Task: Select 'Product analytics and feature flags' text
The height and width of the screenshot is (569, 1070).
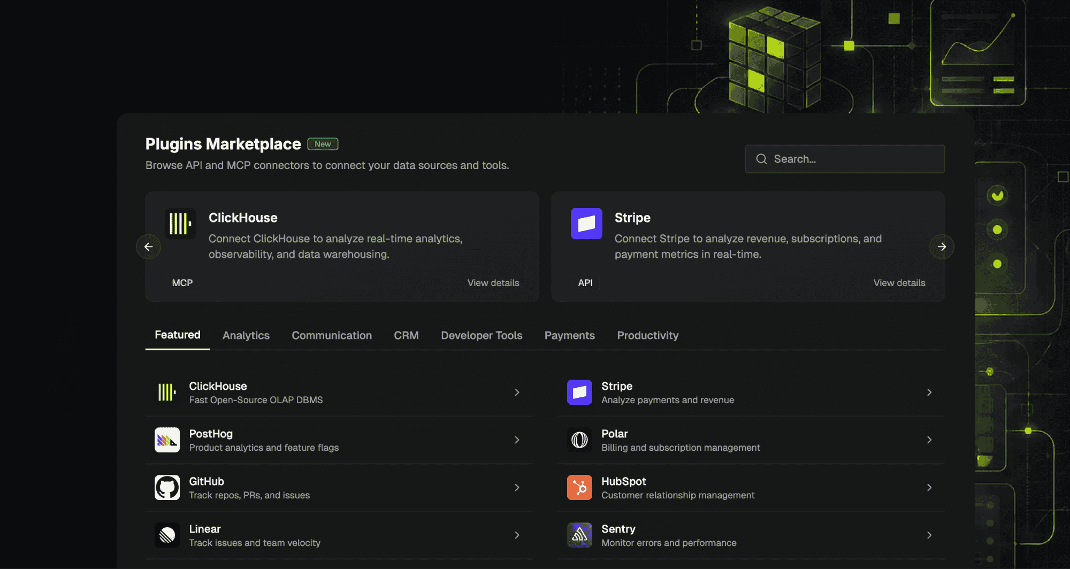Action: pyautogui.click(x=264, y=448)
